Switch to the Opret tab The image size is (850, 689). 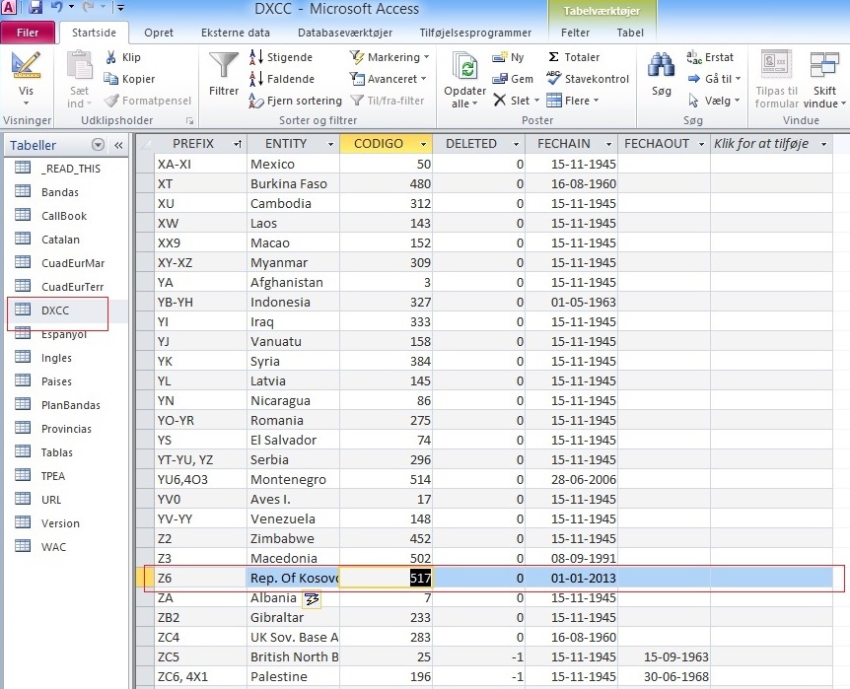click(x=159, y=33)
